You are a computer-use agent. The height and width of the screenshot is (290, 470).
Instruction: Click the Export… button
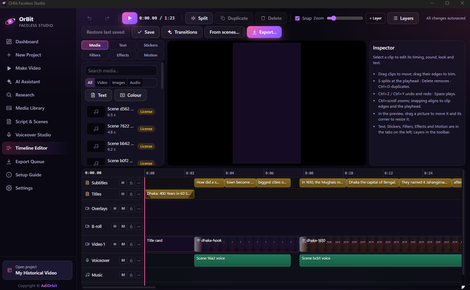click(264, 32)
